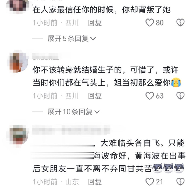Image resolution: width=195 pixels, height=186 pixels.
Task: Open blurred username above 你不该转身 comment
Action: tap(46, 56)
